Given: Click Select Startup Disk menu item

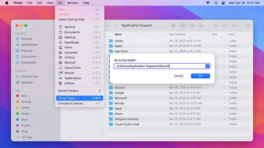Looking at the screenshot, I should click(79, 20).
